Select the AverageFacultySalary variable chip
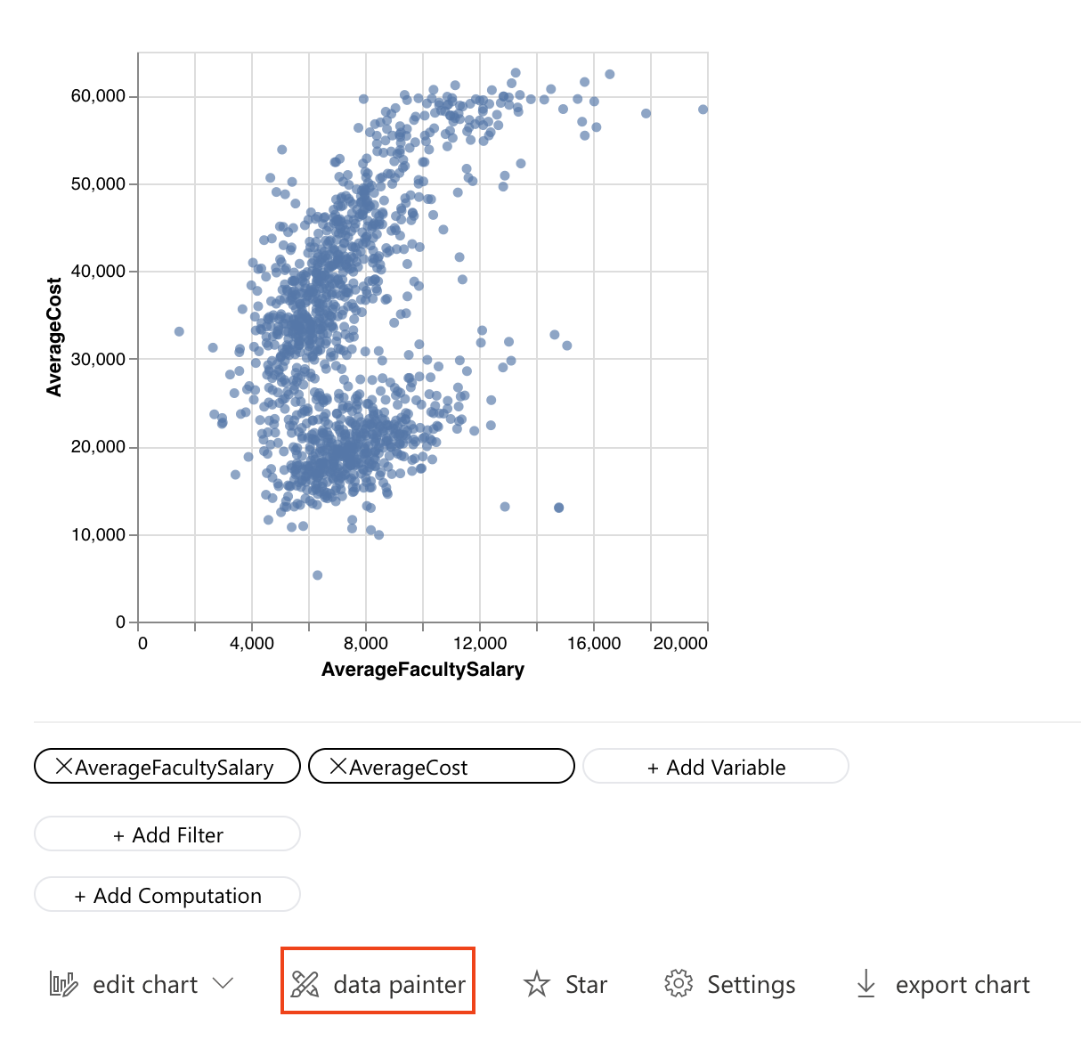 (175, 767)
